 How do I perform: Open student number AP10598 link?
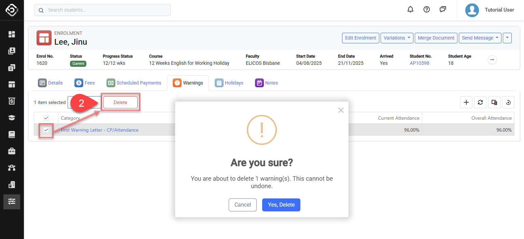pos(419,63)
